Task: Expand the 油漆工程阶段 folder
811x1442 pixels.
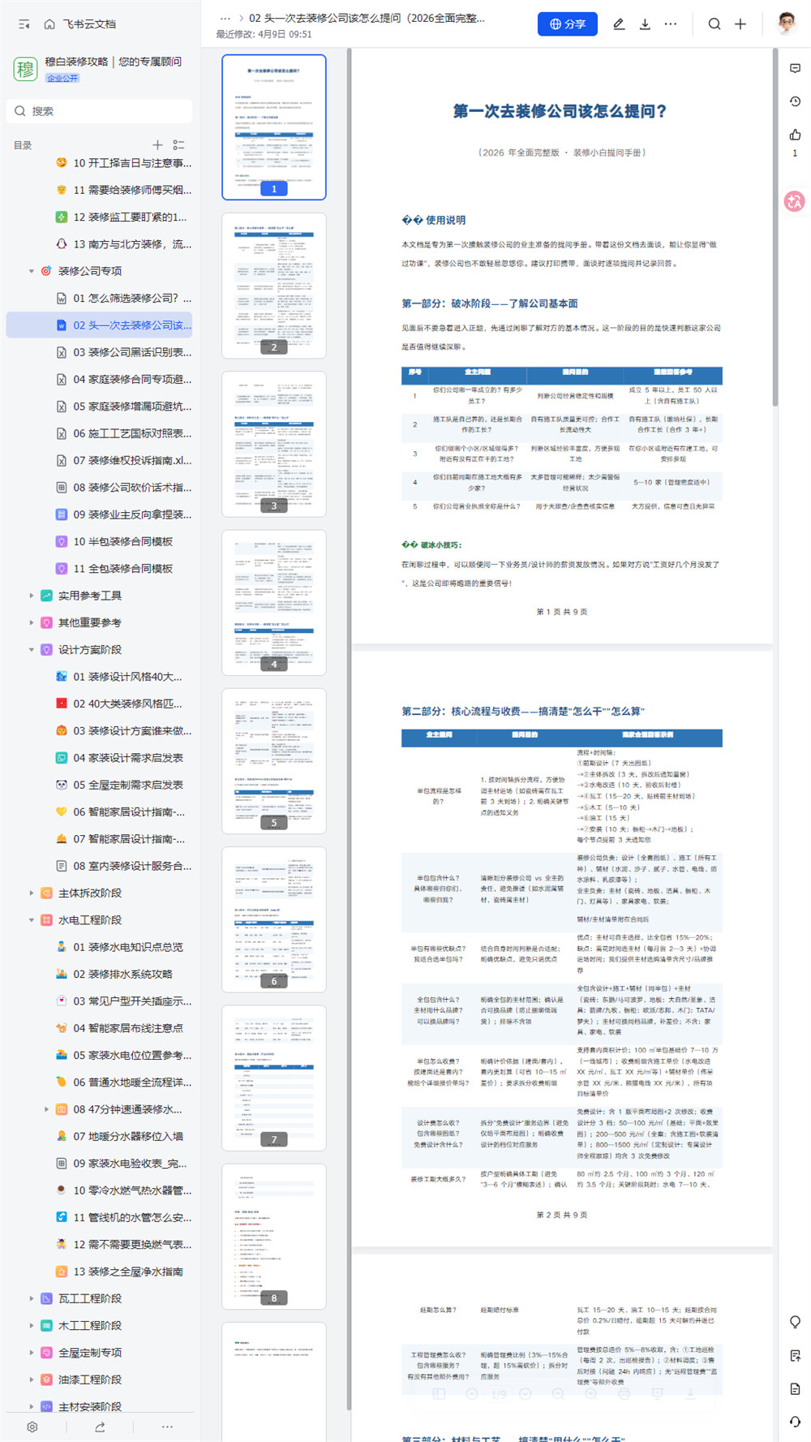Action: (x=32, y=1380)
